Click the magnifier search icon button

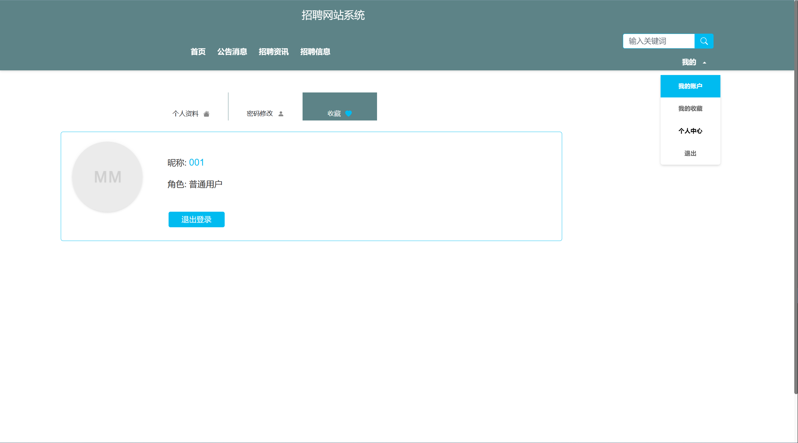(x=704, y=41)
